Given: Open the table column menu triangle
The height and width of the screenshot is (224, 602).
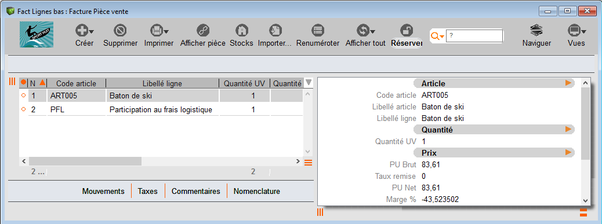Looking at the screenshot, I should [x=309, y=82].
